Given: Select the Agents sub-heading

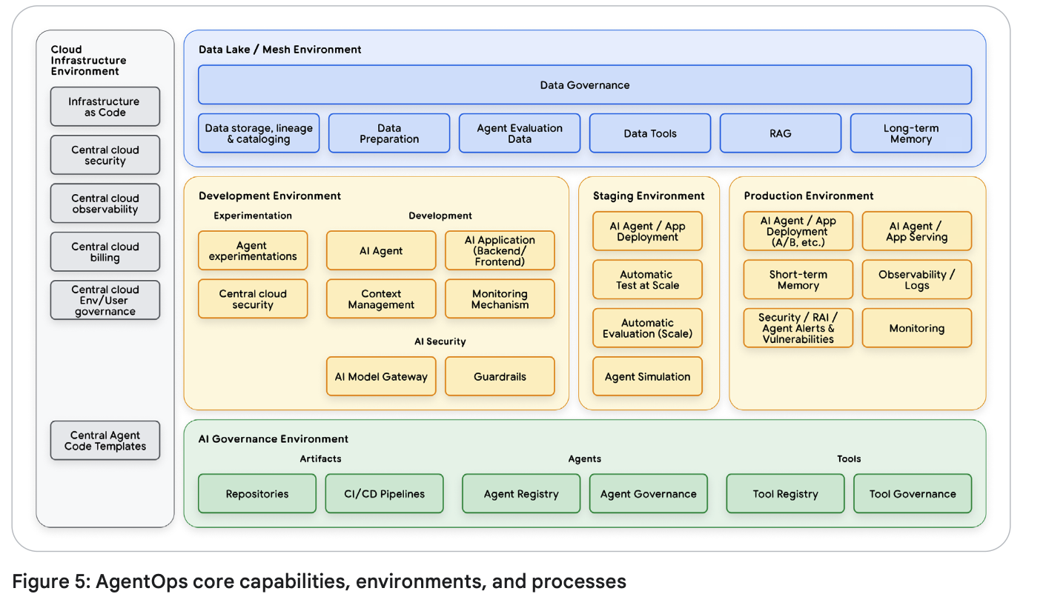Looking at the screenshot, I should 585,458.
